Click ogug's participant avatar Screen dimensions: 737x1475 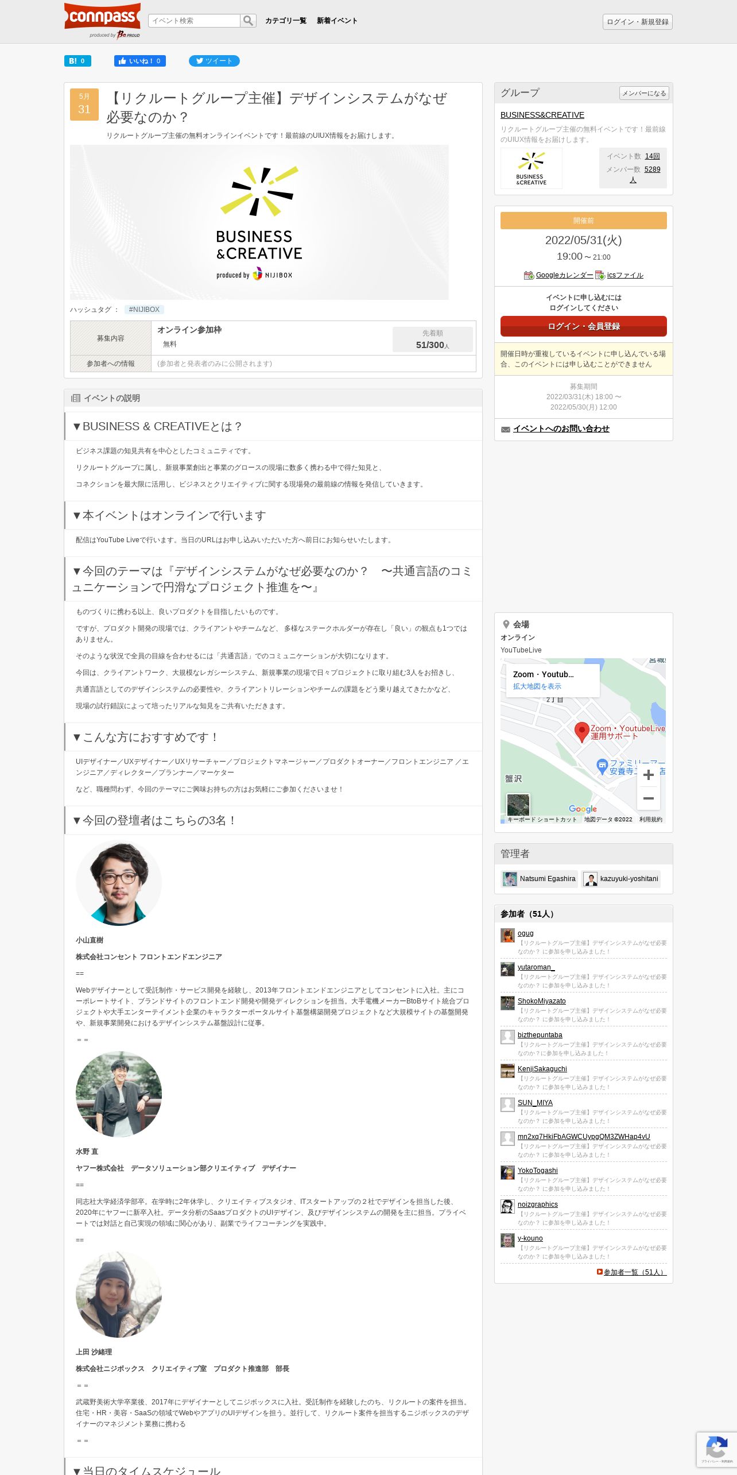[507, 936]
